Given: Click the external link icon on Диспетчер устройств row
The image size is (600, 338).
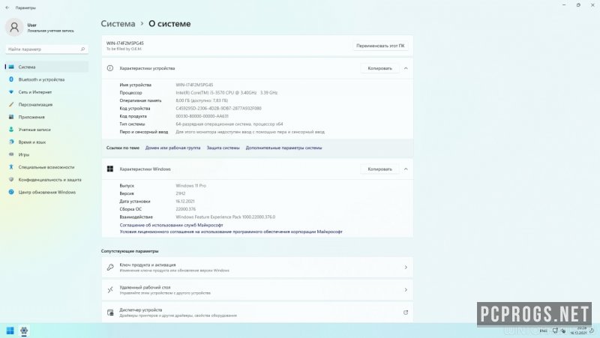Looking at the screenshot, I should 406,313.
